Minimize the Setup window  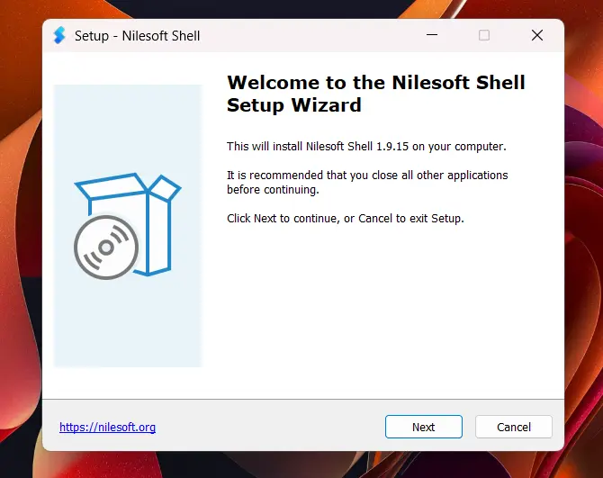coord(432,35)
